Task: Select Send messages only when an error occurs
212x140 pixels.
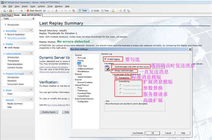Action: [x=113, y=67]
